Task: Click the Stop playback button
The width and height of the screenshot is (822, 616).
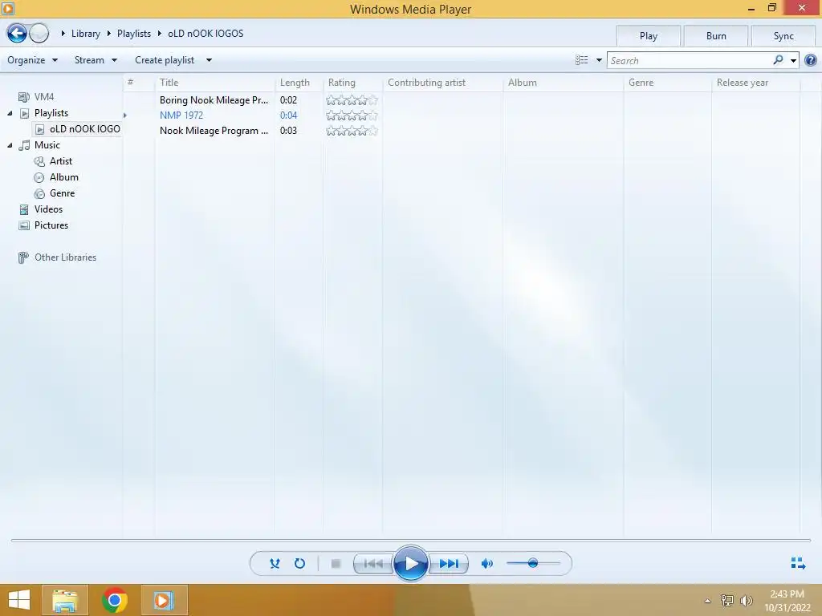Action: (x=336, y=564)
